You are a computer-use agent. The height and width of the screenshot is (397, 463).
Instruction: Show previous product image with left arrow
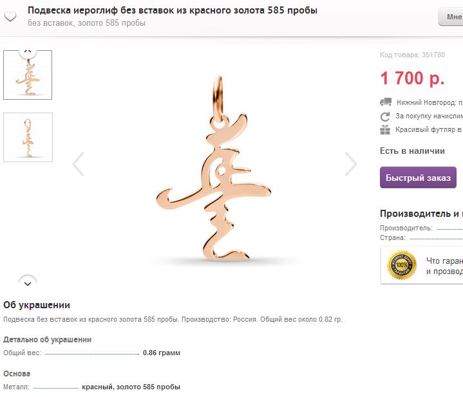(x=79, y=164)
